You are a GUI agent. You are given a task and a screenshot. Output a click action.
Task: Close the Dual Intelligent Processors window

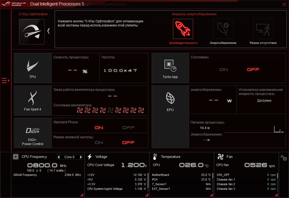point(284,4)
